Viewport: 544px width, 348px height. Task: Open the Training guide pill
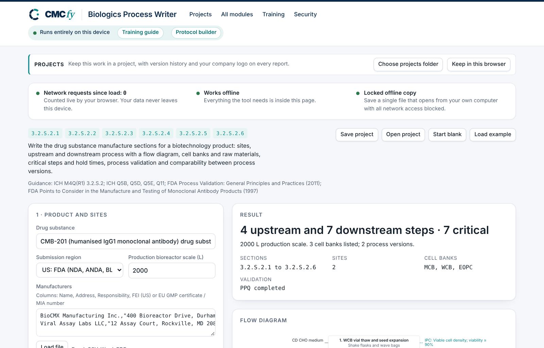140,33
